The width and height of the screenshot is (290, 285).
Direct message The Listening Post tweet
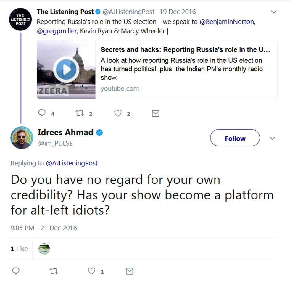point(155,113)
